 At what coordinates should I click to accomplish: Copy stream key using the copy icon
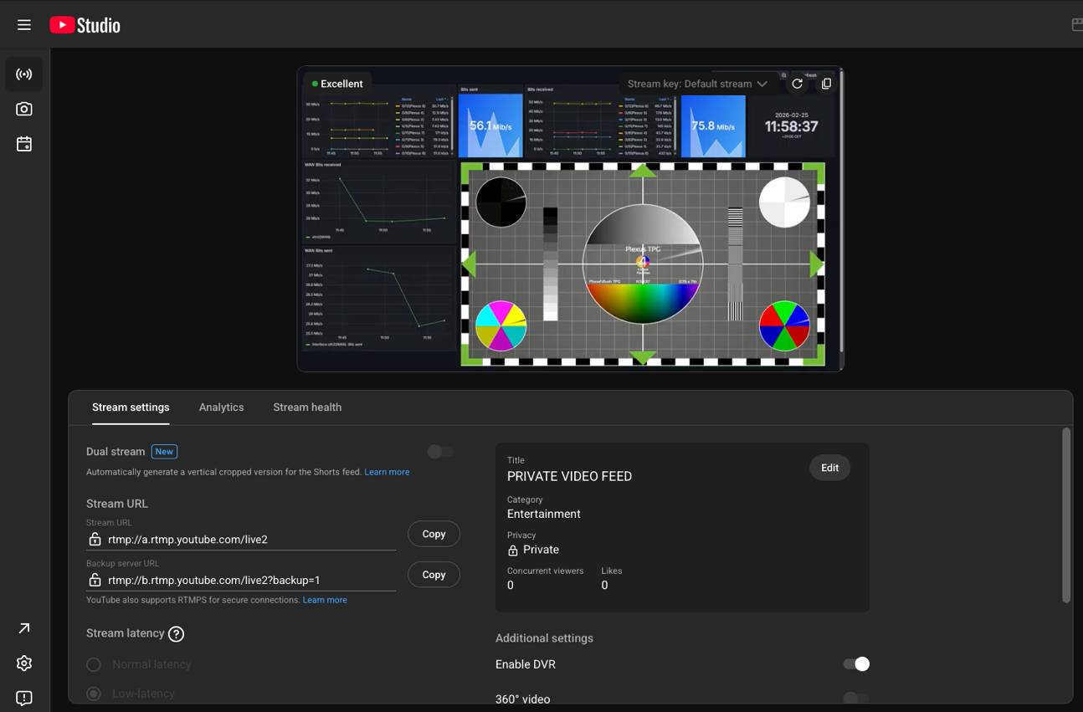point(826,84)
